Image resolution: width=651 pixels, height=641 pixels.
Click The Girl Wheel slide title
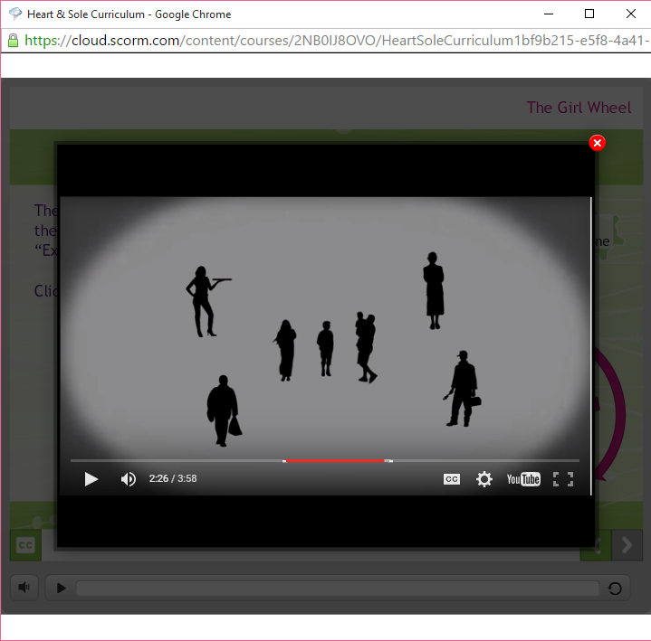click(579, 108)
